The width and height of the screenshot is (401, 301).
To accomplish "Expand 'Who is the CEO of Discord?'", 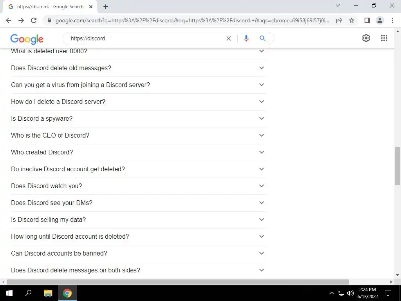I will click(x=138, y=136).
